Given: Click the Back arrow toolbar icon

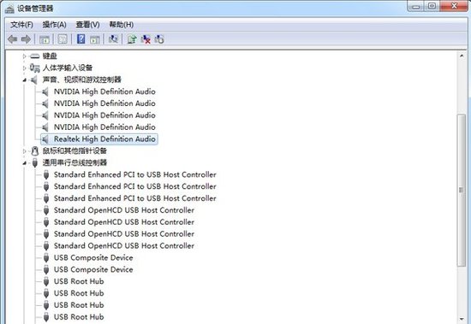Looking at the screenshot, I should pyautogui.click(x=12, y=39).
